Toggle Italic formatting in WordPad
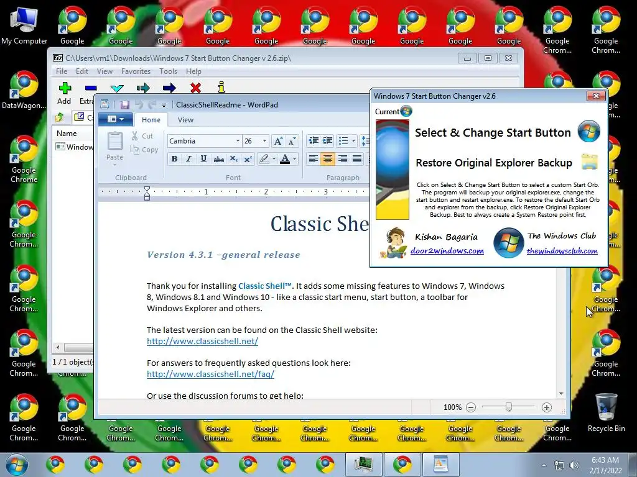This screenshot has width=637, height=477. coord(188,159)
